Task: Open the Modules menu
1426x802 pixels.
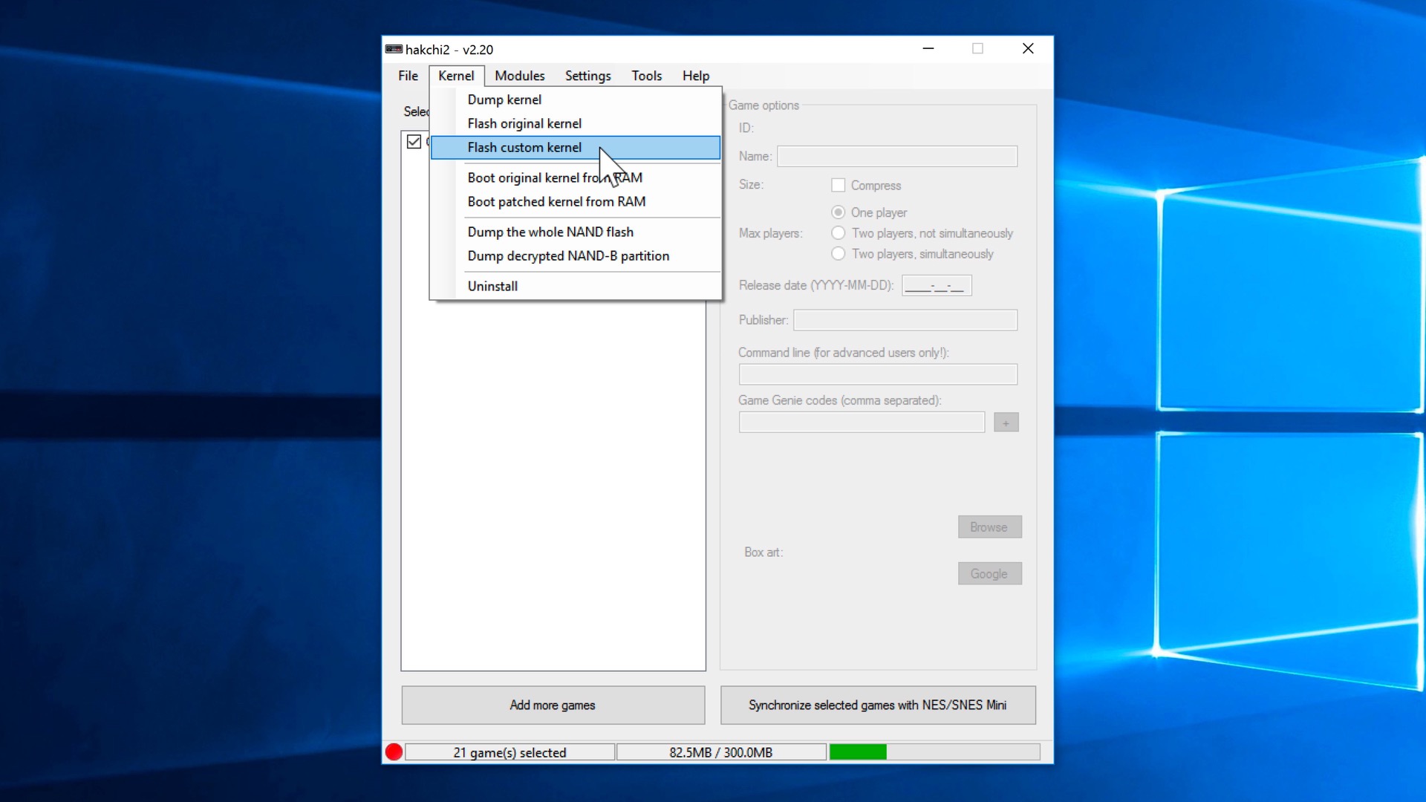Action: (519, 76)
